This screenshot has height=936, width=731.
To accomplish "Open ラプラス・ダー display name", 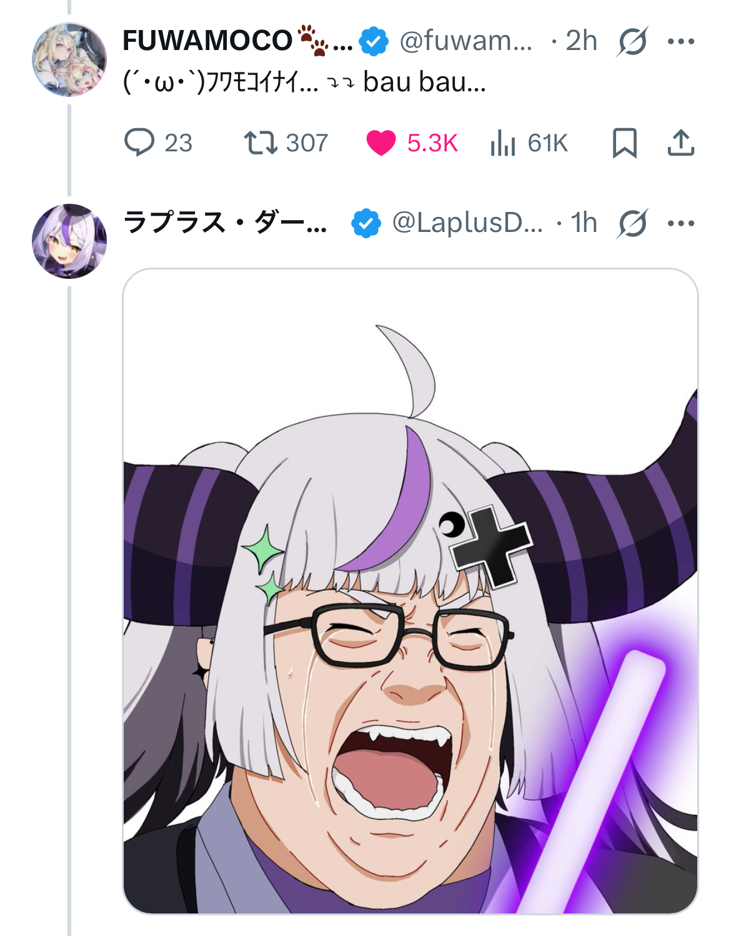I will (x=225, y=223).
